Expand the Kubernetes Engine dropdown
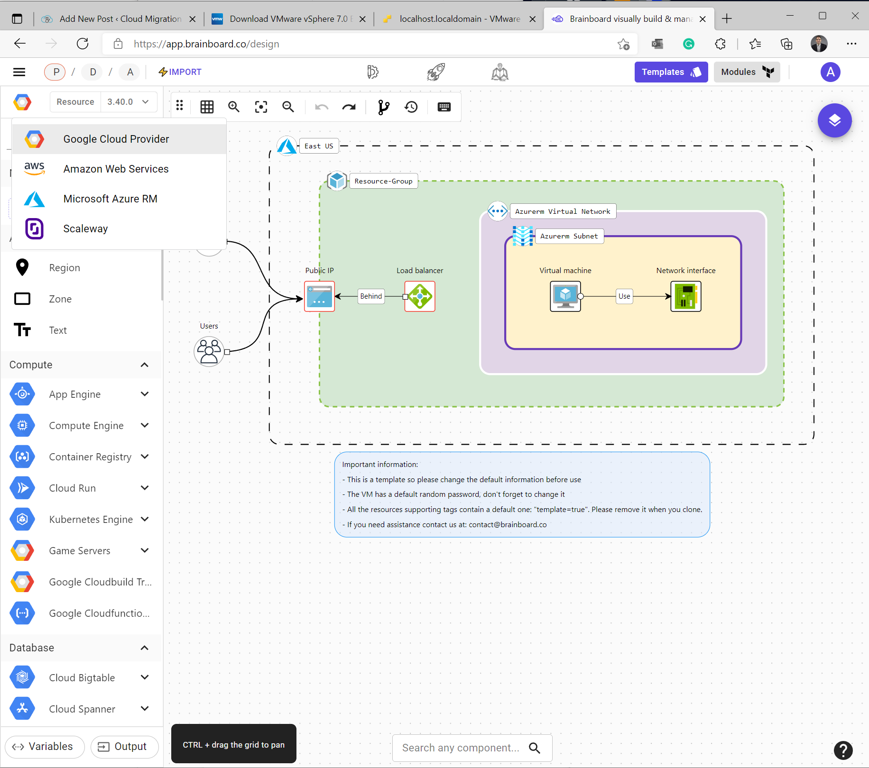Viewport: 869px width, 768px height. click(145, 519)
